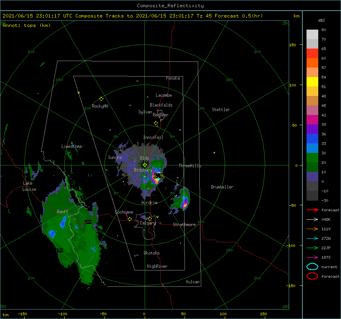Select the orange 111V arrow legend symbol

312,229
